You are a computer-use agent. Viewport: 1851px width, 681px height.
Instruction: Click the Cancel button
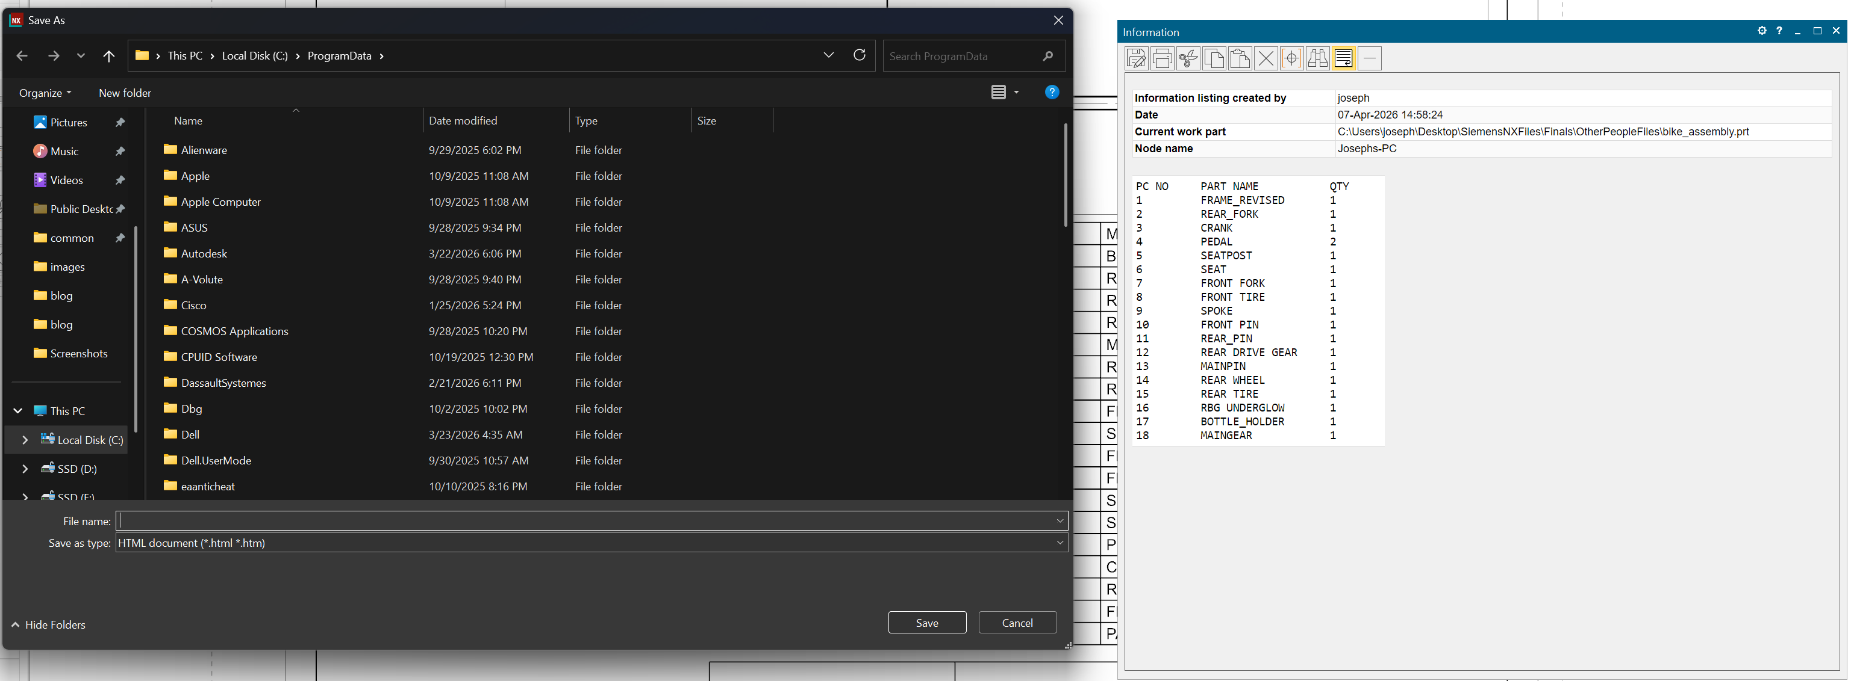[1017, 622]
